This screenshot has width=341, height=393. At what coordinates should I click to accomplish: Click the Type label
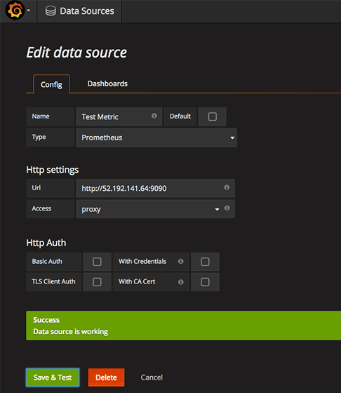point(39,138)
